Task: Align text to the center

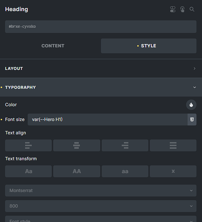Action: 77,145
